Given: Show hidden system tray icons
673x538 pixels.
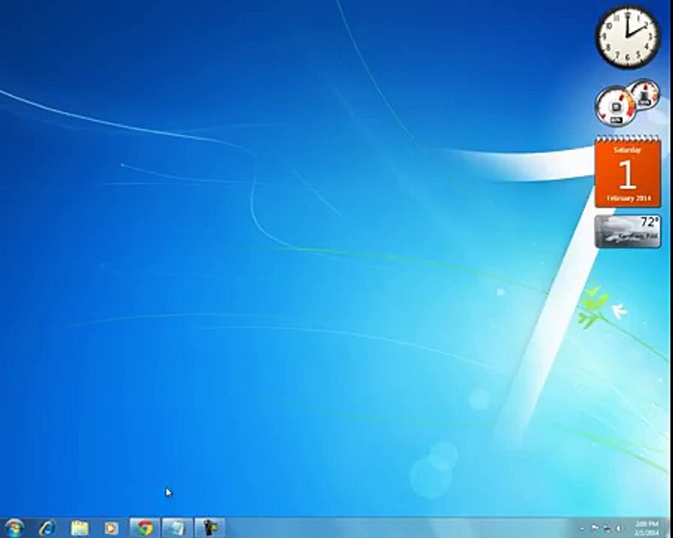Looking at the screenshot, I should tap(583, 528).
